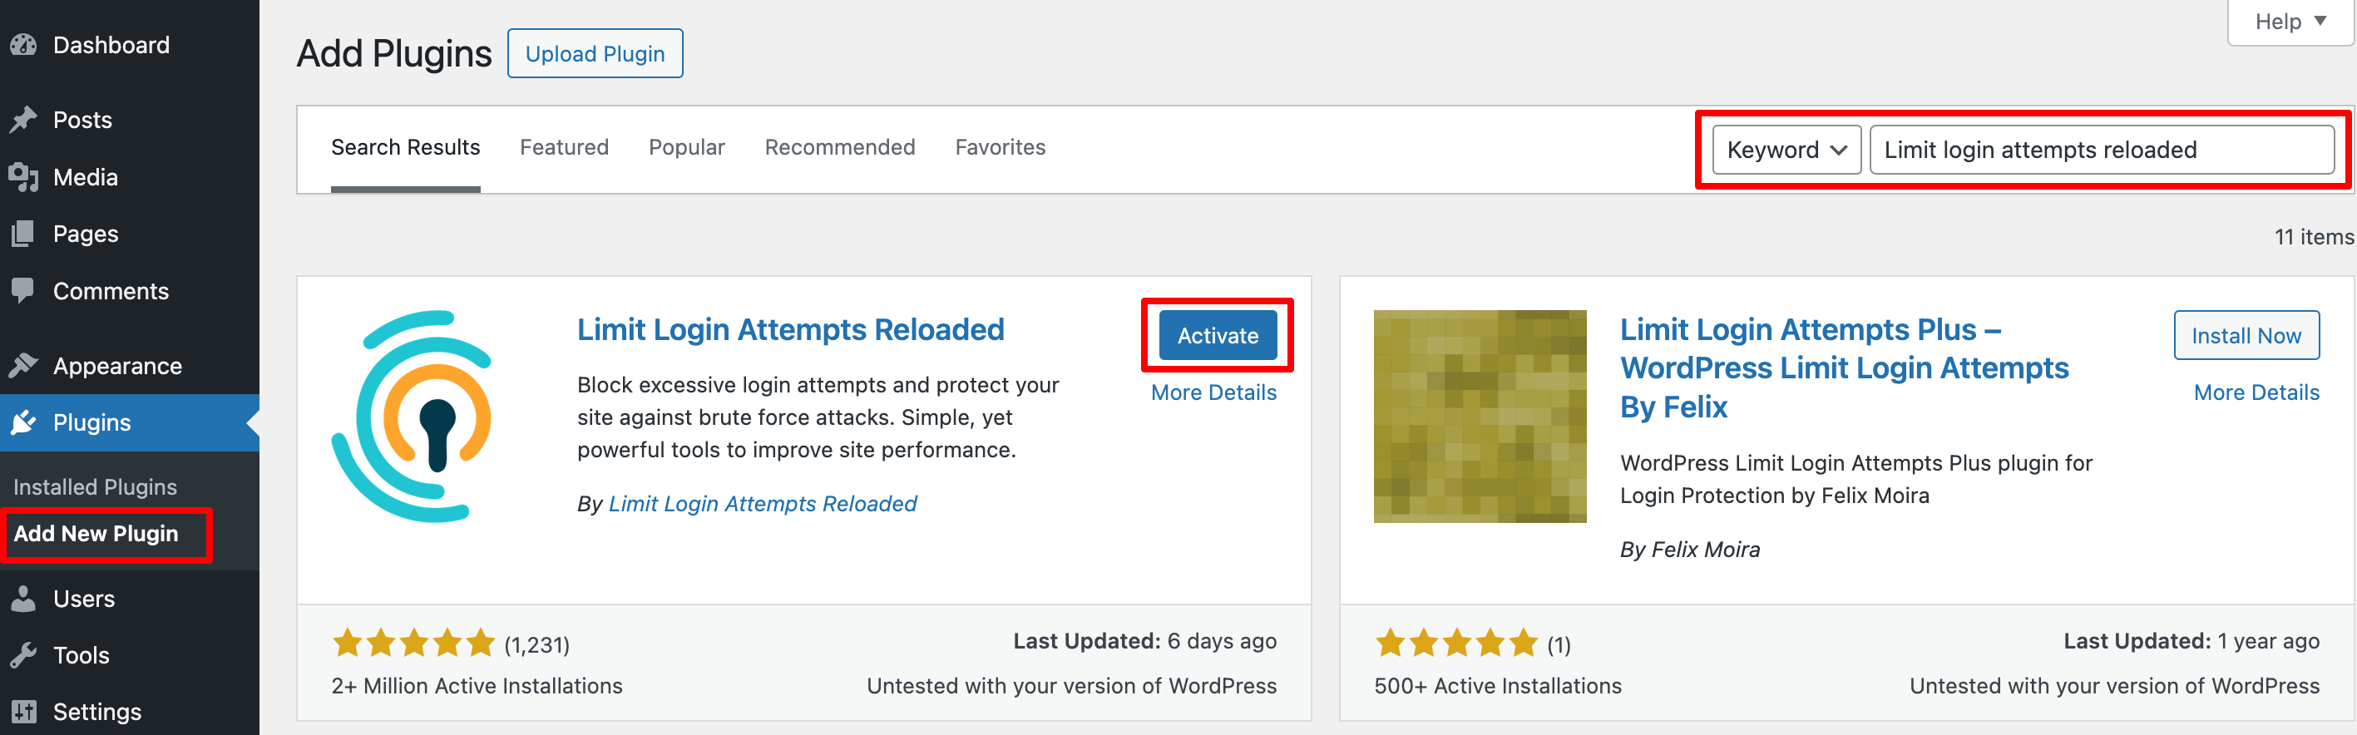Click the Posts pushpin icon

24,120
